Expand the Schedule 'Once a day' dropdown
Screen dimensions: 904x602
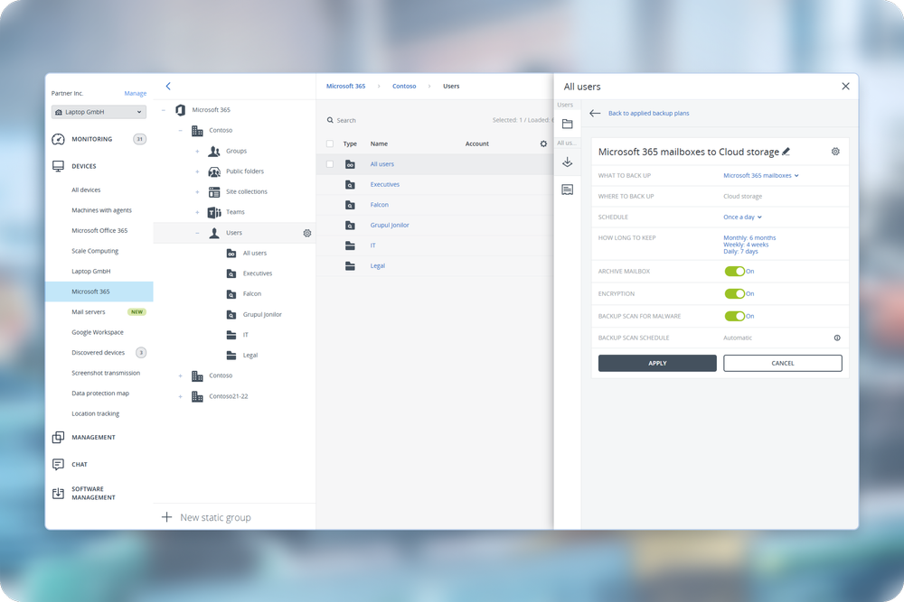[742, 218]
